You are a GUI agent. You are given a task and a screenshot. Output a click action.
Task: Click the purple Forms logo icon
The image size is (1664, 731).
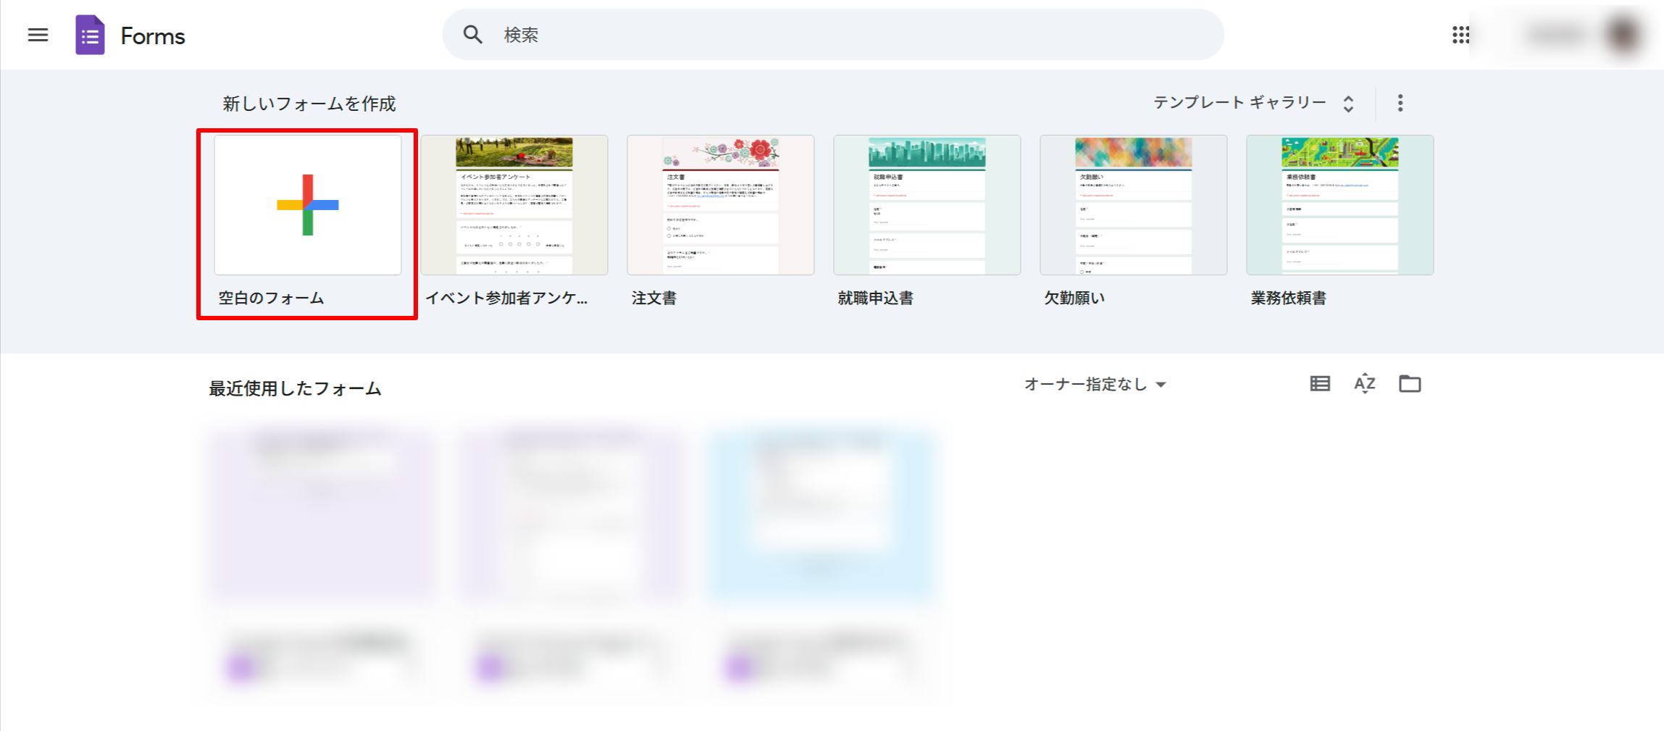click(90, 35)
